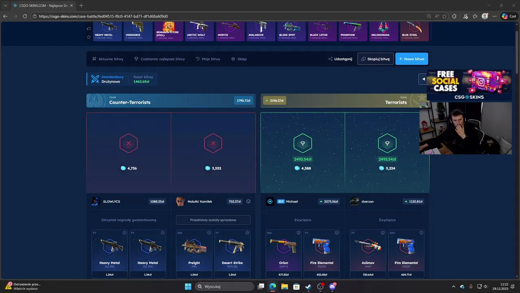Image resolution: width=520 pixels, height=293 pixels.
Task: Open Discord from the taskbar
Action: point(332,286)
